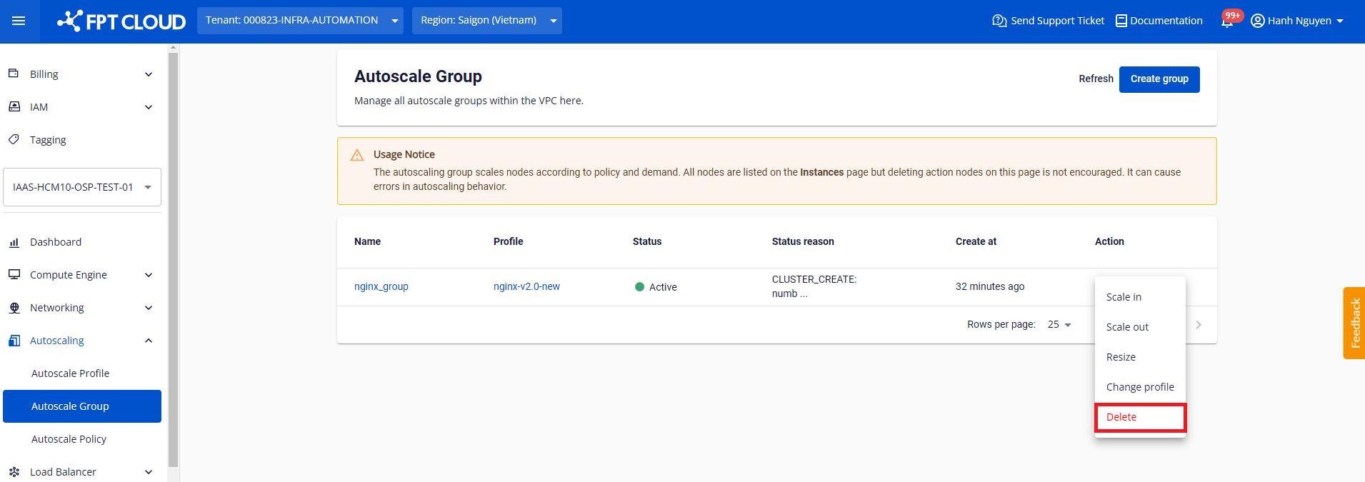Open the Tenant selector dropdown
Viewport: 1365px width, 482px height.
300,21
